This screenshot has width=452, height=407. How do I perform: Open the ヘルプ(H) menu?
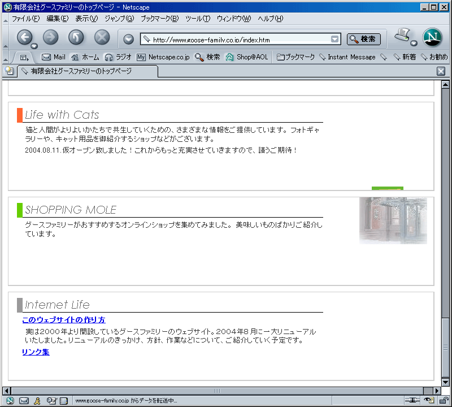[271, 19]
